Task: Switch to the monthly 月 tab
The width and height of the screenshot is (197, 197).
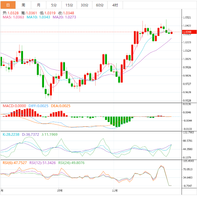Action: [x=38, y=5]
